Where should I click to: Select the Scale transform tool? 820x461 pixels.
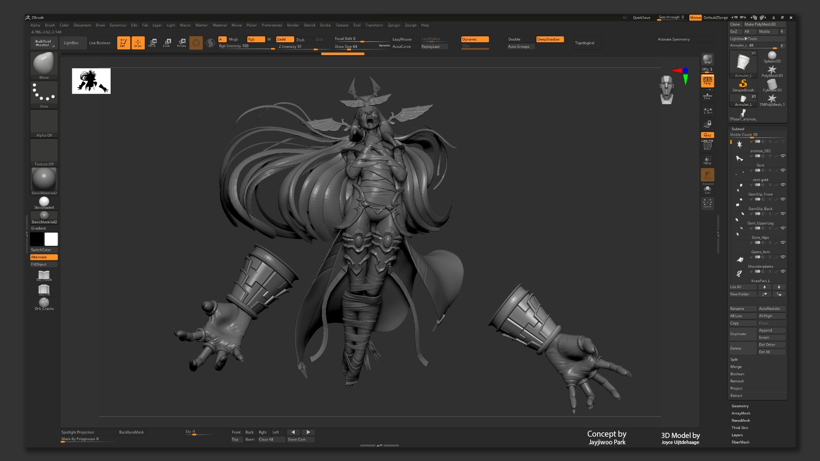[x=167, y=43]
